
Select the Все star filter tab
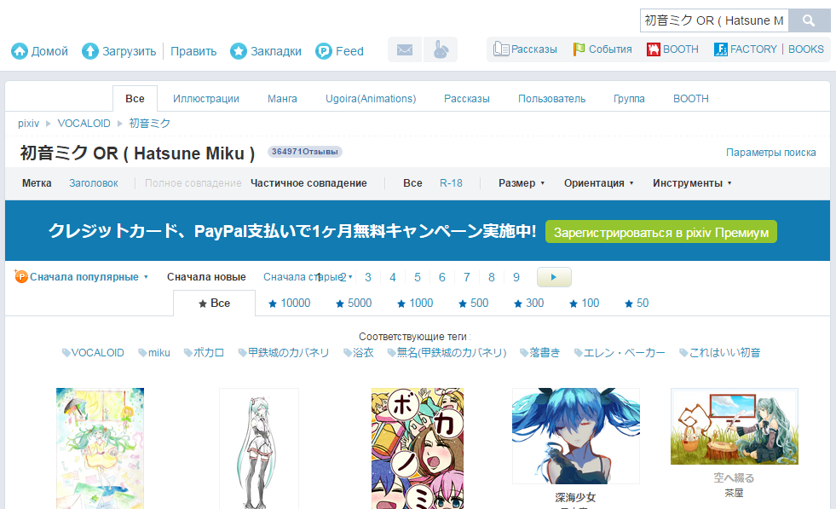pyautogui.click(x=215, y=303)
